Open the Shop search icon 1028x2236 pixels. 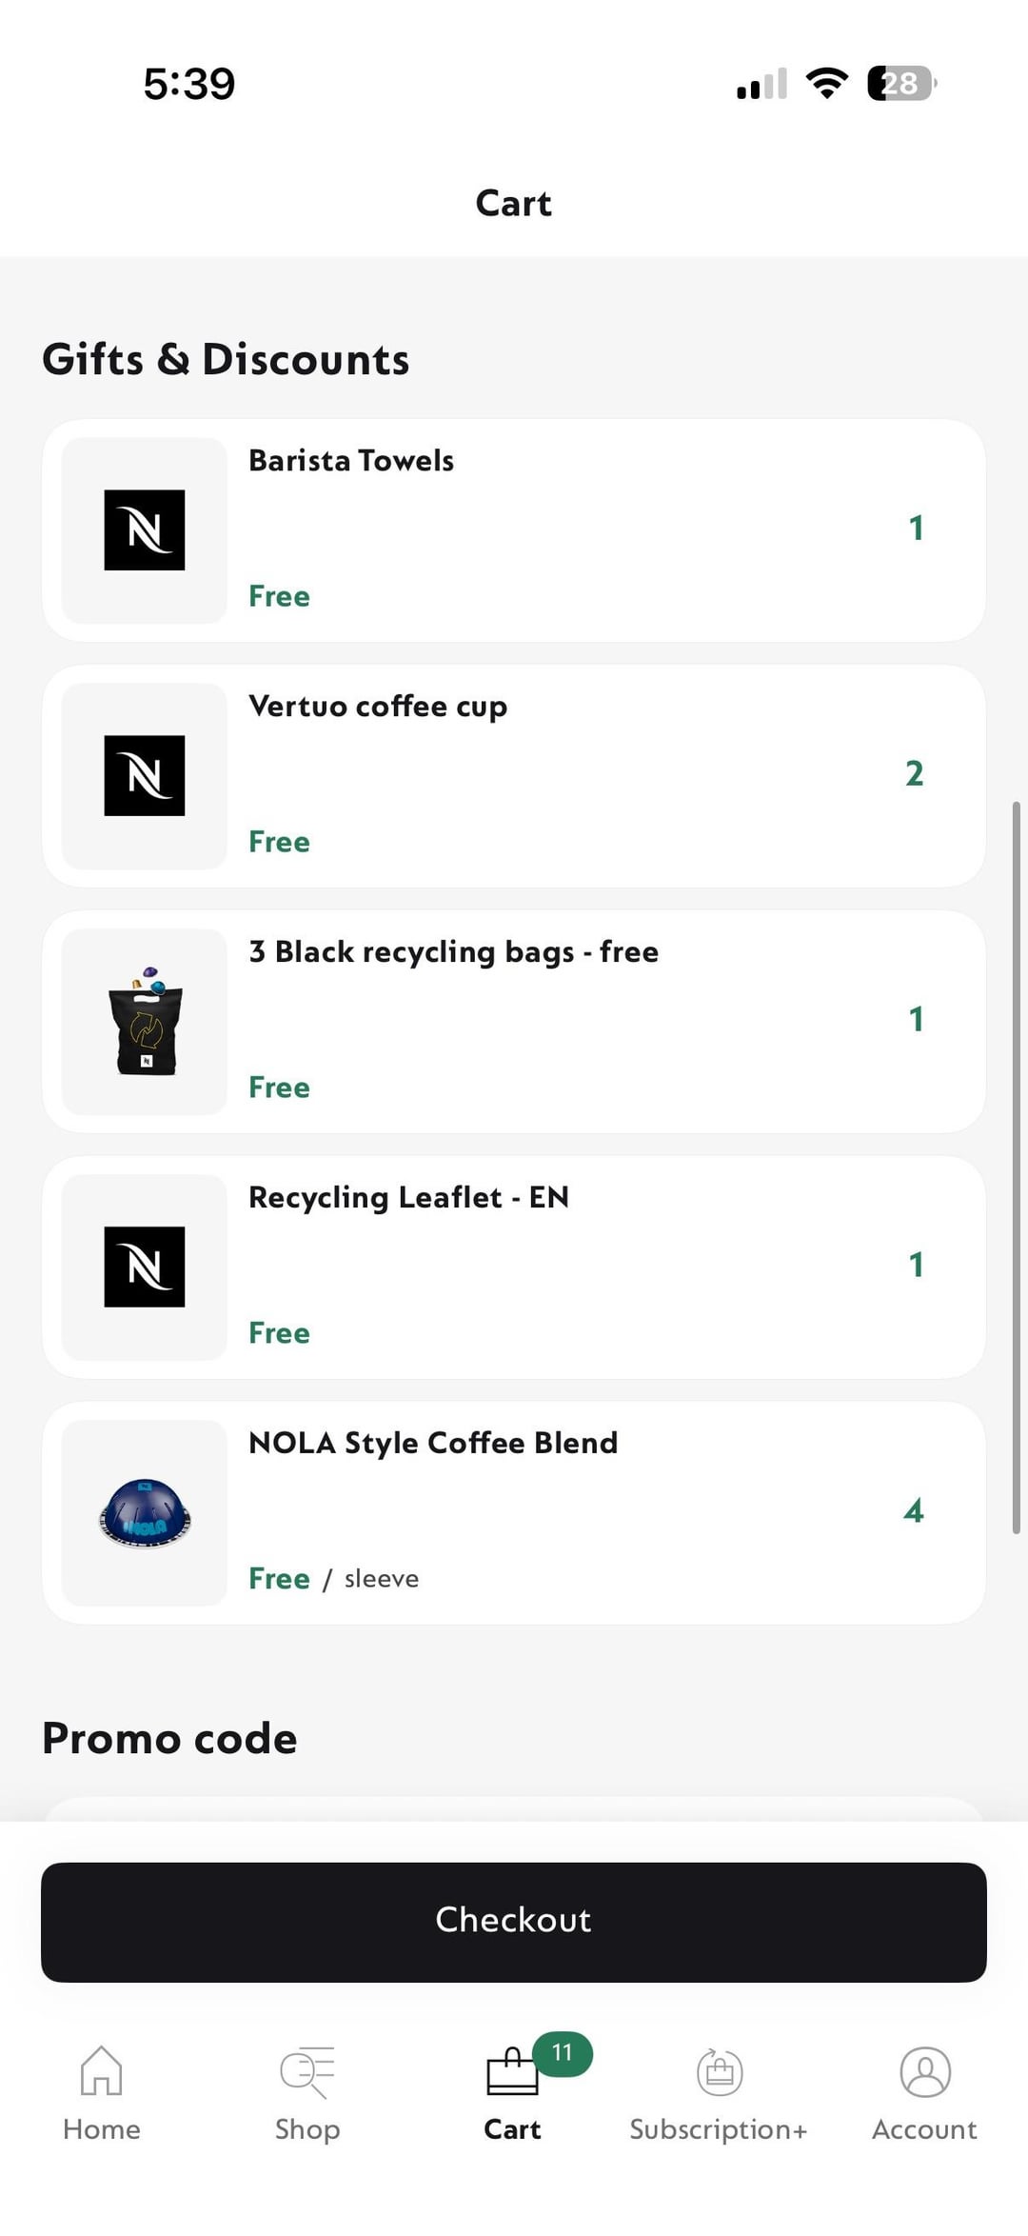(x=306, y=2070)
